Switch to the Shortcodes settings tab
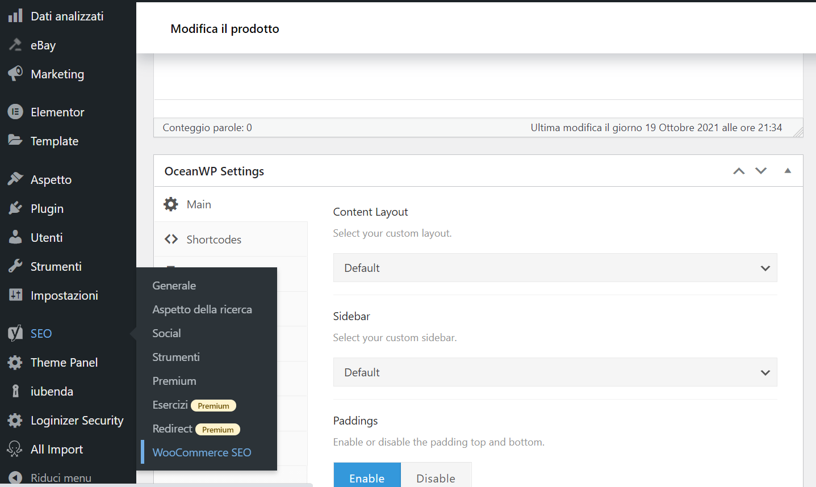Image resolution: width=816 pixels, height=487 pixels. [x=214, y=240]
